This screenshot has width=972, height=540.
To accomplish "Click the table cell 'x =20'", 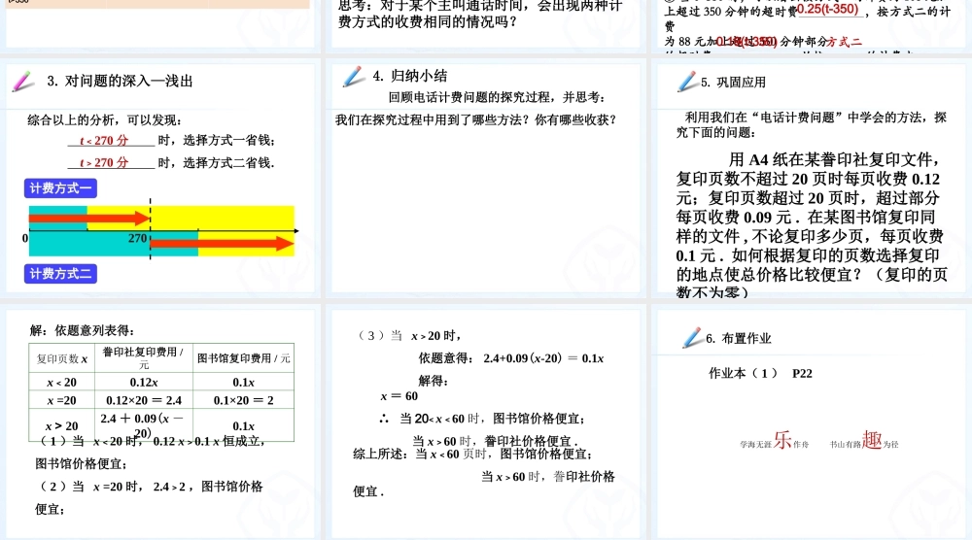I will click(x=61, y=401).
